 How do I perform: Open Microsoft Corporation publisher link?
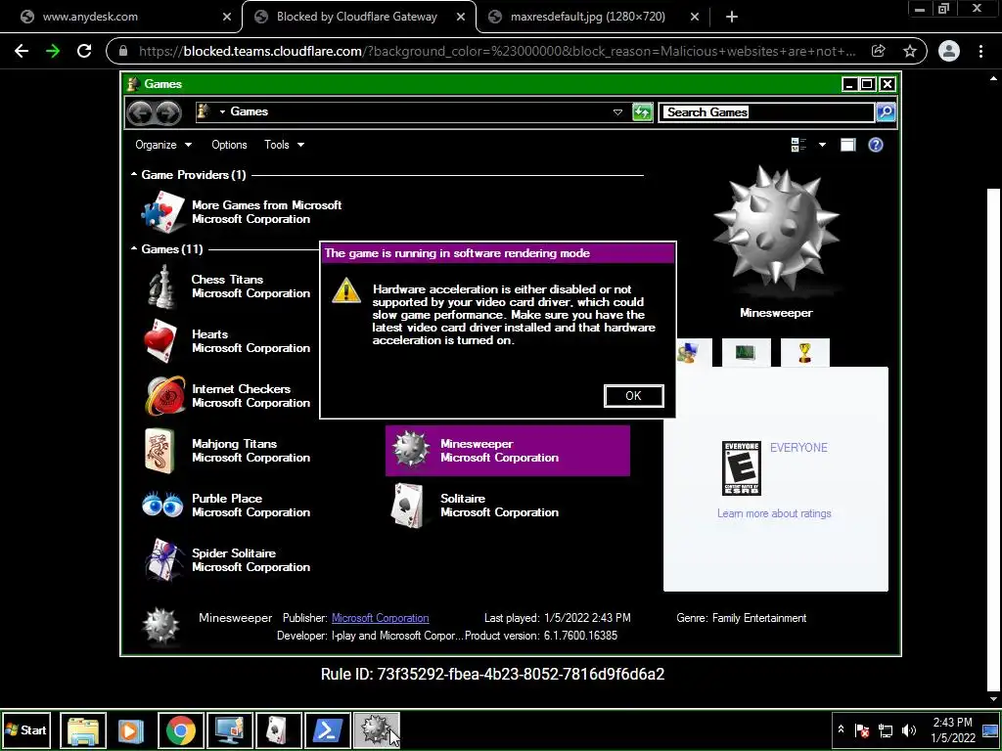(x=381, y=618)
